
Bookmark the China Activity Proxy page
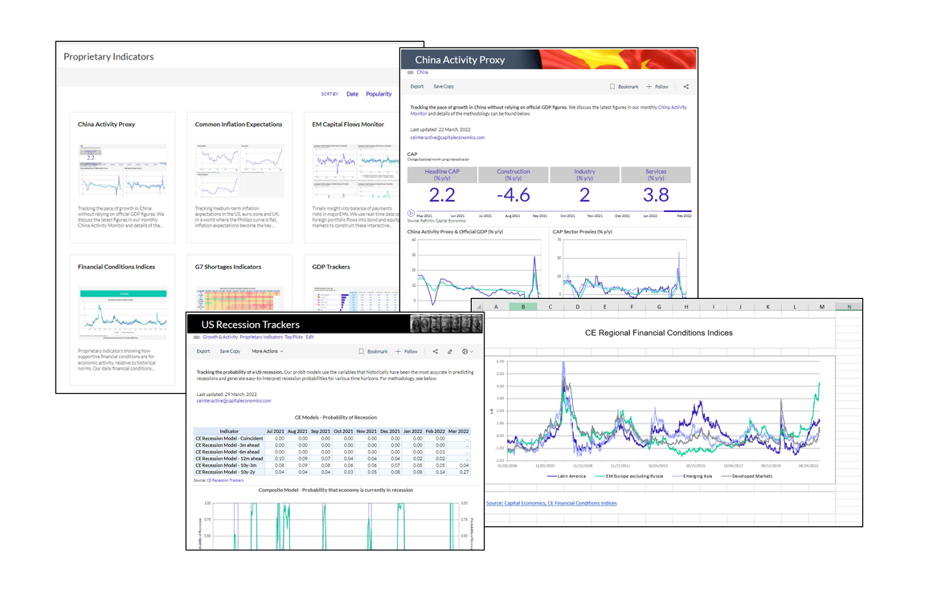coord(624,87)
